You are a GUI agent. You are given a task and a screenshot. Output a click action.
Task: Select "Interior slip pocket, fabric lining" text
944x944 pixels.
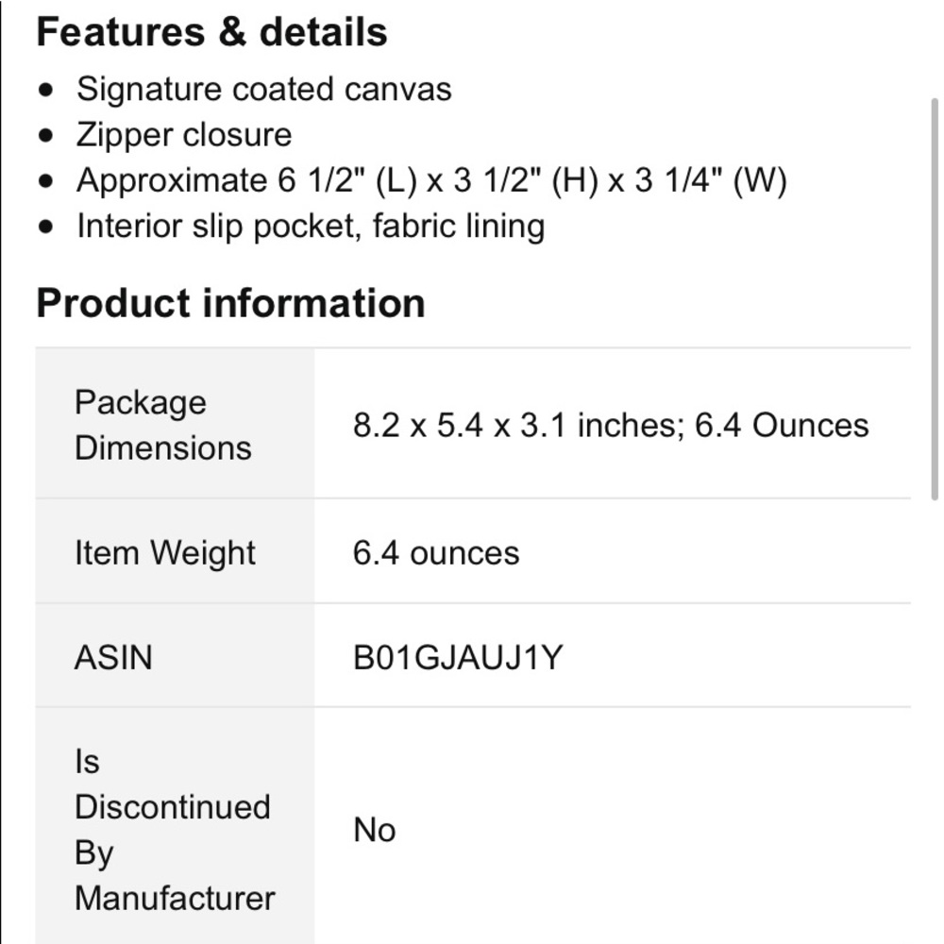click(311, 227)
